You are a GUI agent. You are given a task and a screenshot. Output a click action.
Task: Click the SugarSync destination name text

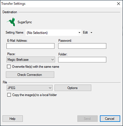[x=25, y=22]
